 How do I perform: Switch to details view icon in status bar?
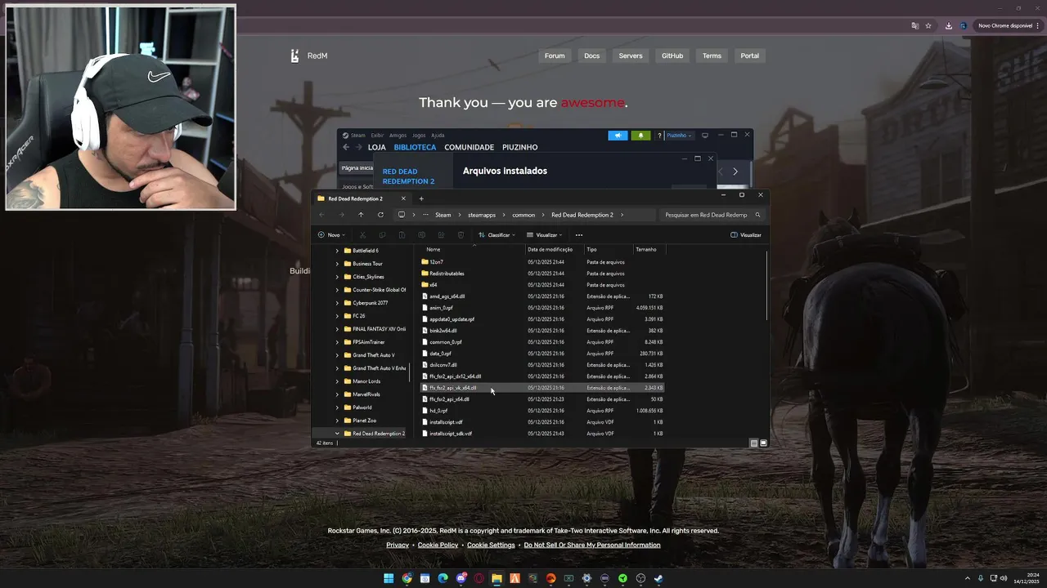tap(753, 443)
